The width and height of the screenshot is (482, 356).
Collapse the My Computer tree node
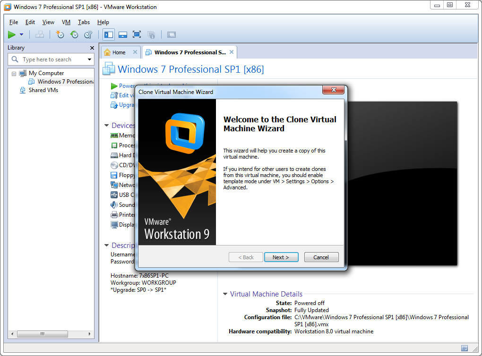click(14, 74)
